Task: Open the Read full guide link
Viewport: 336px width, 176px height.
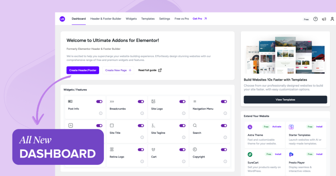Action: (x=150, y=70)
